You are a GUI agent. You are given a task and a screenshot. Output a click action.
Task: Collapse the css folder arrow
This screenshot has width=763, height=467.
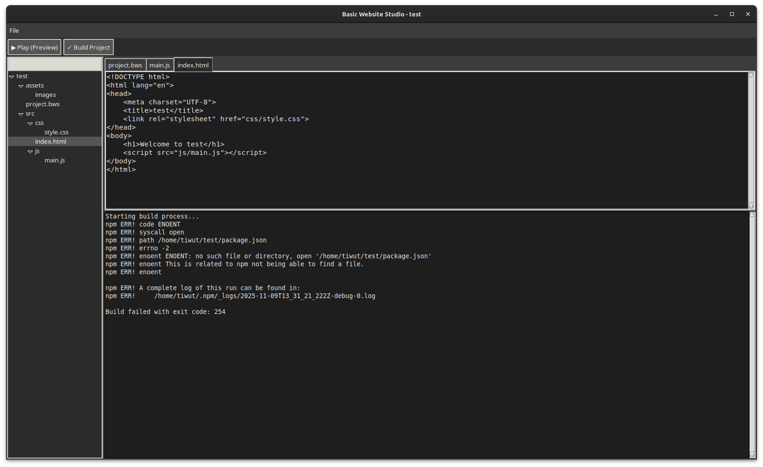(30, 123)
